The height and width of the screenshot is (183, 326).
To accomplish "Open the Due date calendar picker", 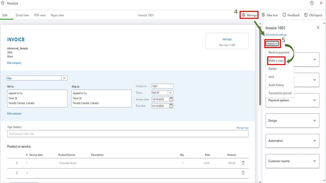I will (x=171, y=106).
